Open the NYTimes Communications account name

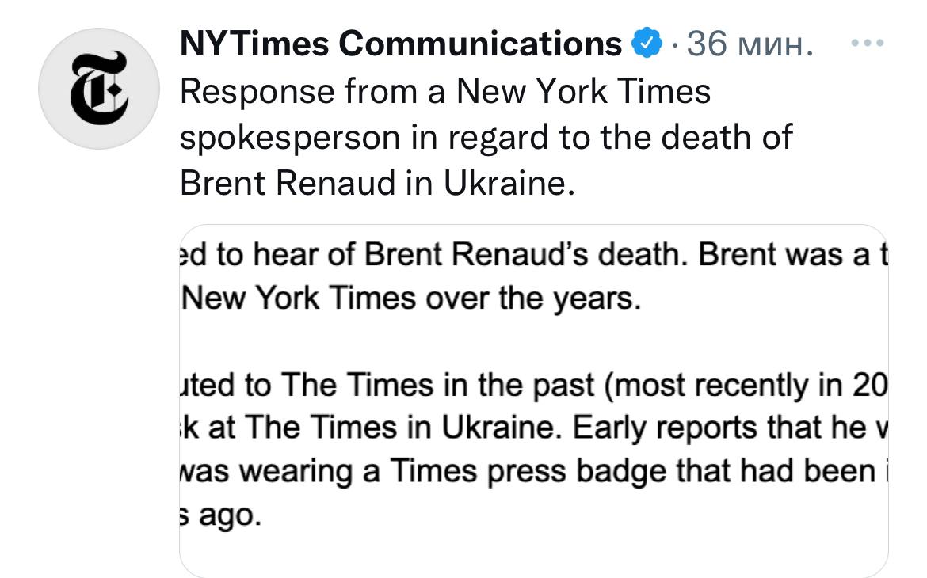click(401, 44)
